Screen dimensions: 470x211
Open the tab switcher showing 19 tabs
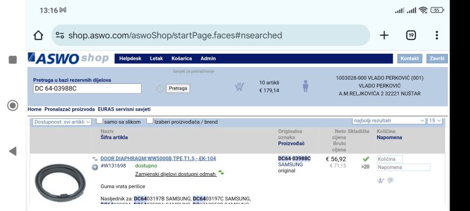pos(411,35)
